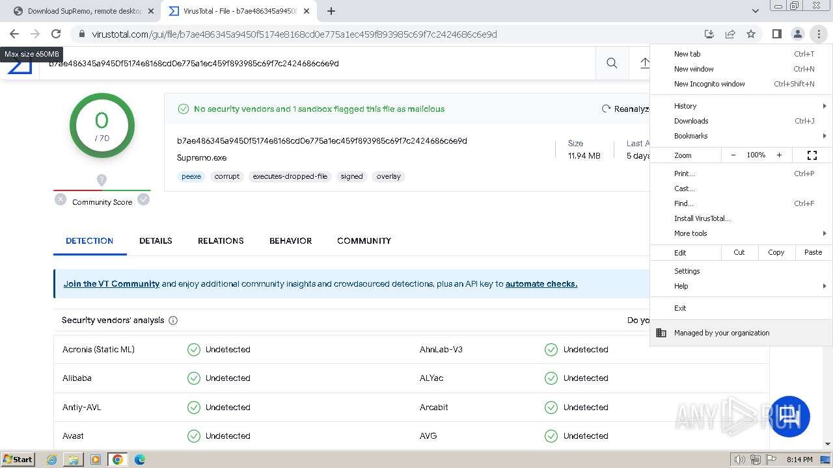This screenshot has height=468, width=833.
Task: Click the browser address bar URL
Action: click(x=294, y=34)
